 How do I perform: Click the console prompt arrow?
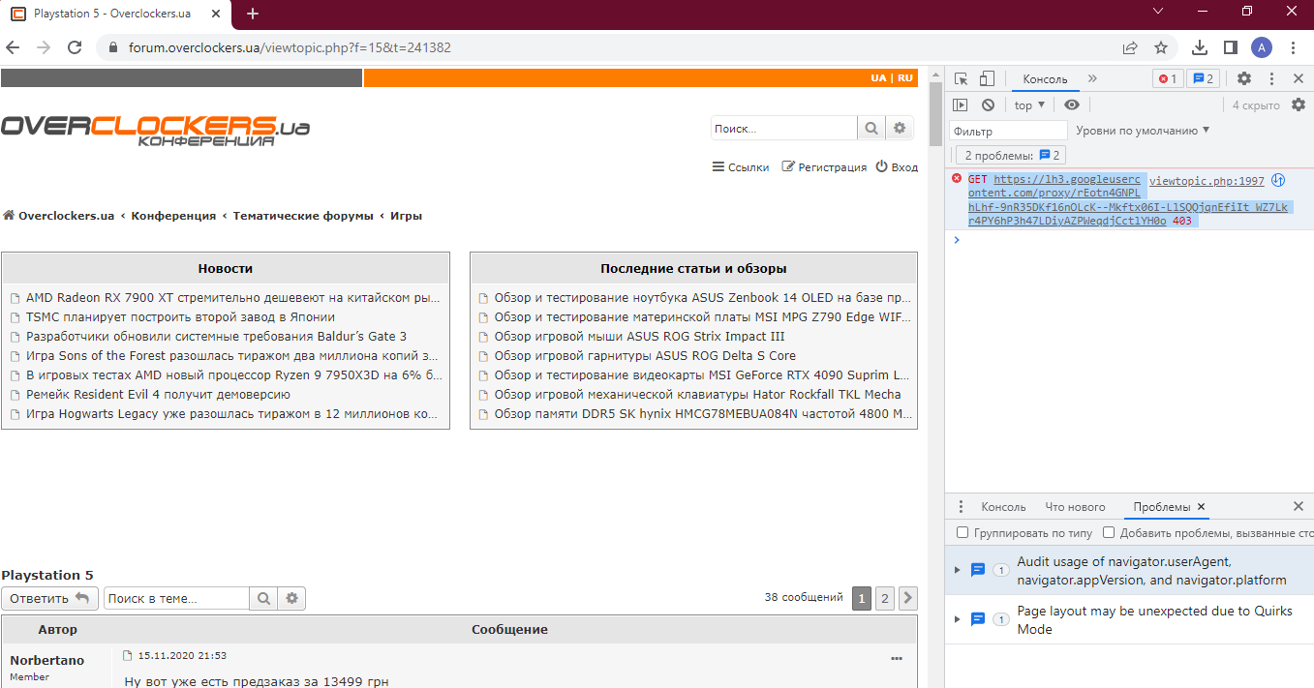pyautogui.click(x=957, y=240)
